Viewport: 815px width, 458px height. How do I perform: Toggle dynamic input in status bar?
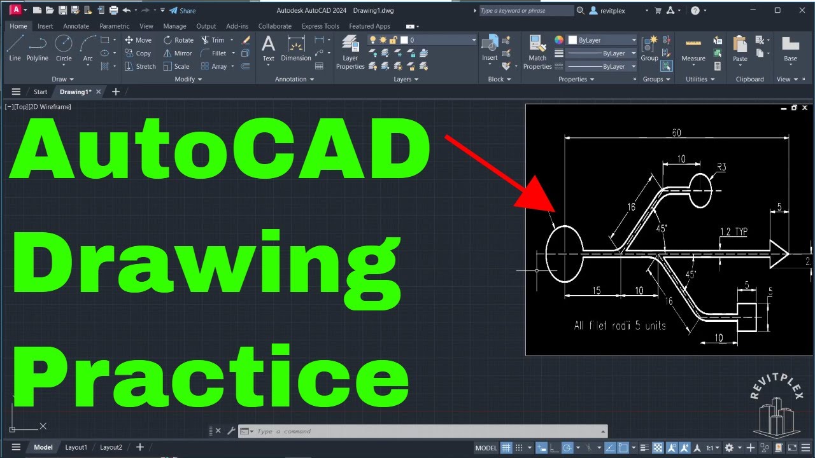[541, 448]
